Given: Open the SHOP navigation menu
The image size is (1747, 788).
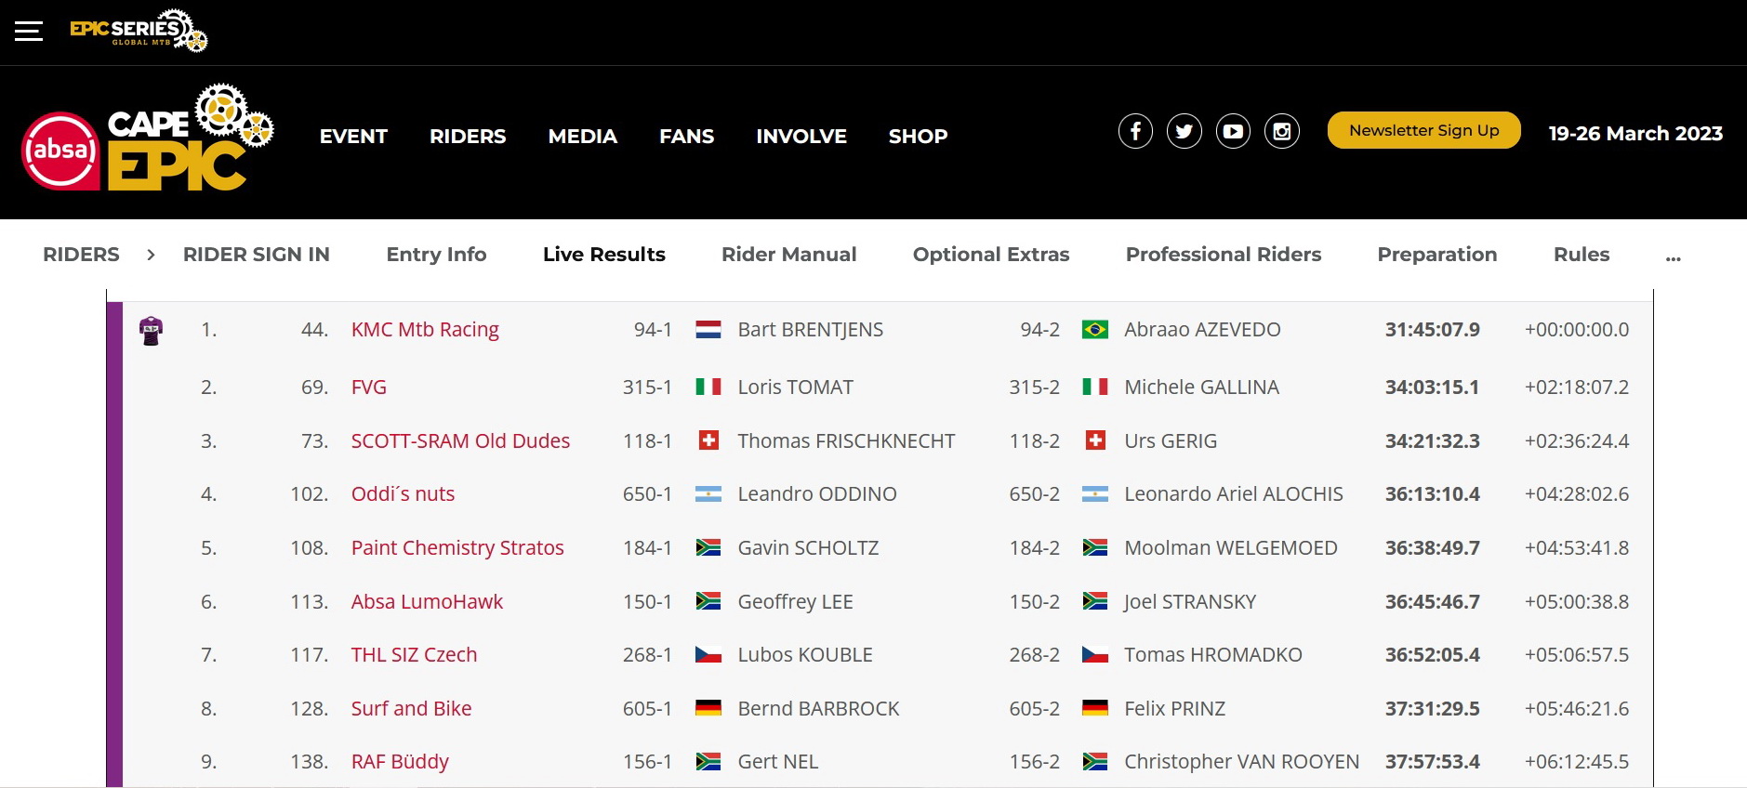Looking at the screenshot, I should pyautogui.click(x=918, y=137).
